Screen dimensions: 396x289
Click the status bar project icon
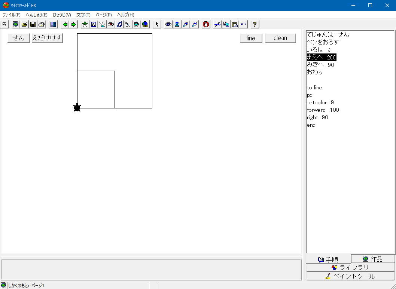(3, 286)
